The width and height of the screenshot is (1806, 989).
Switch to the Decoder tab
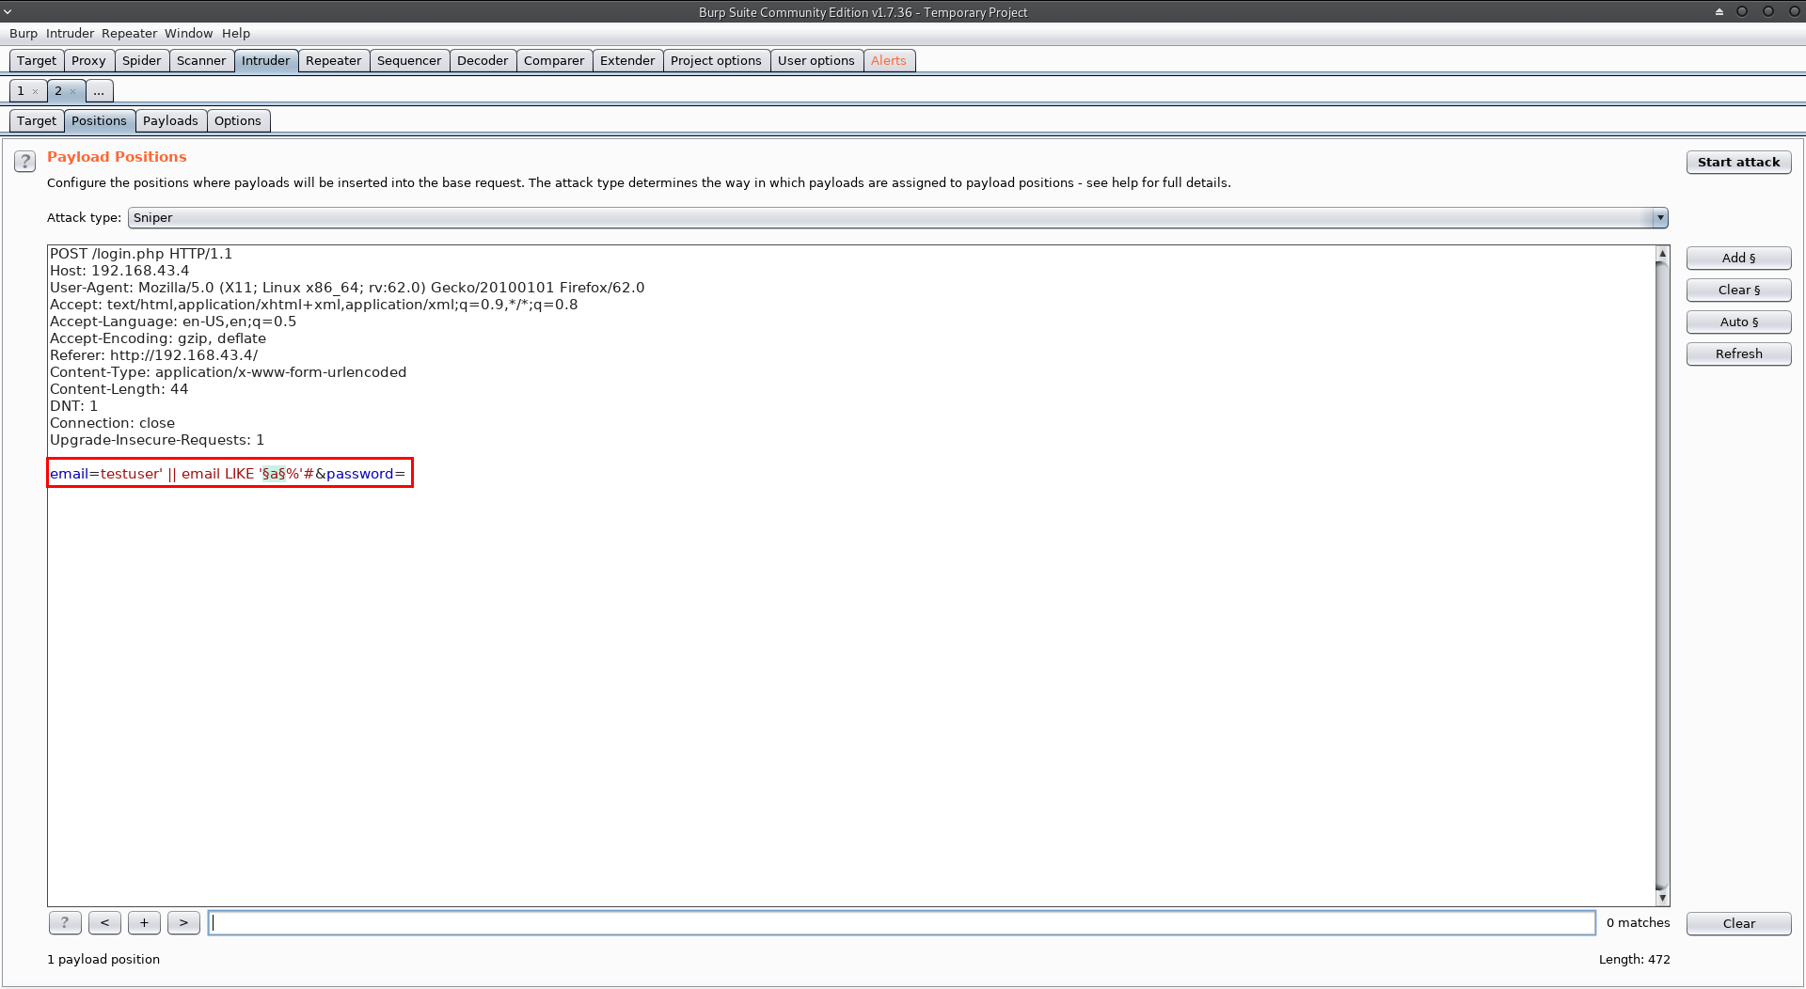tap(483, 61)
